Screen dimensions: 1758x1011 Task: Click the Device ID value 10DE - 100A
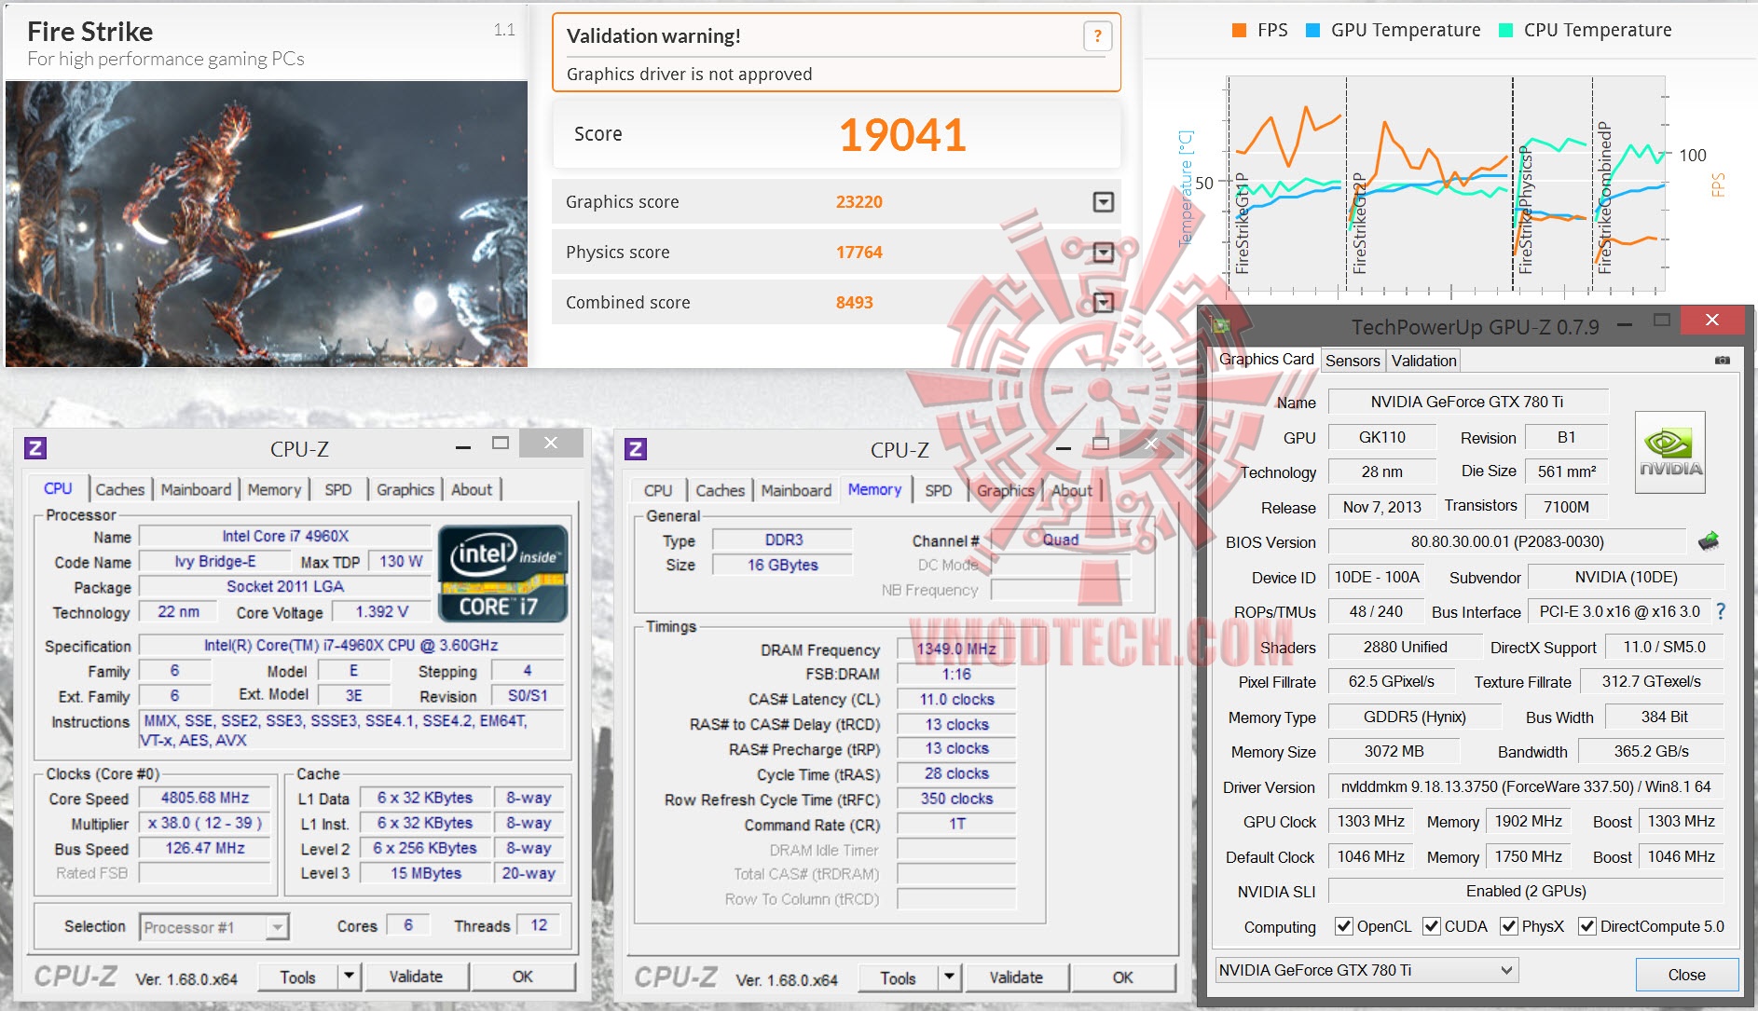[x=1377, y=577]
